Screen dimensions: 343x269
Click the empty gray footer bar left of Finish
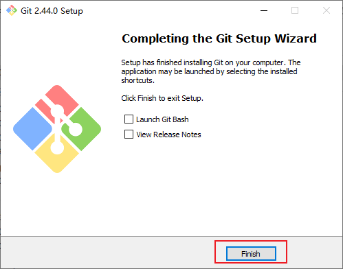pos(108,253)
